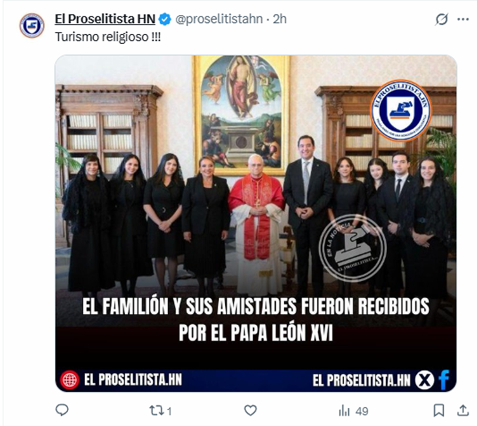Click the retweet count number 1
Image resolution: width=477 pixels, height=426 pixels.
(x=169, y=411)
